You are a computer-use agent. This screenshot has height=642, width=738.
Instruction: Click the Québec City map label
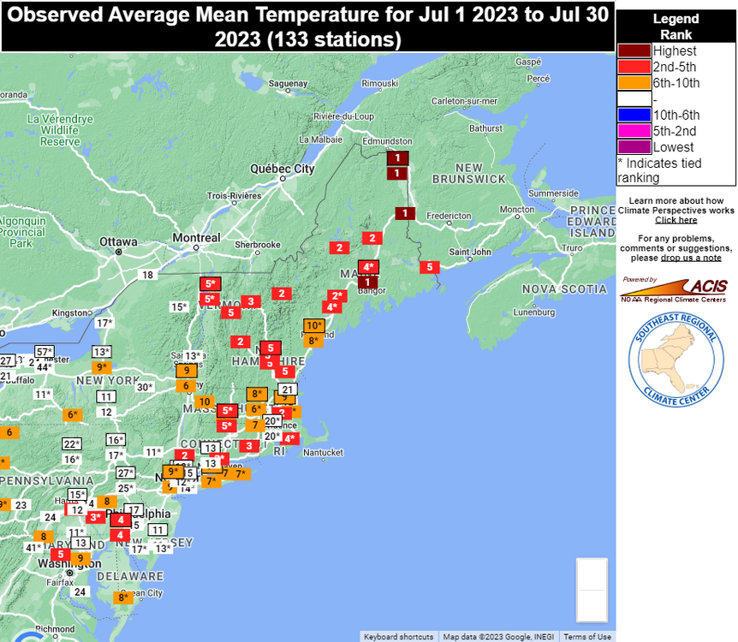[282, 169]
